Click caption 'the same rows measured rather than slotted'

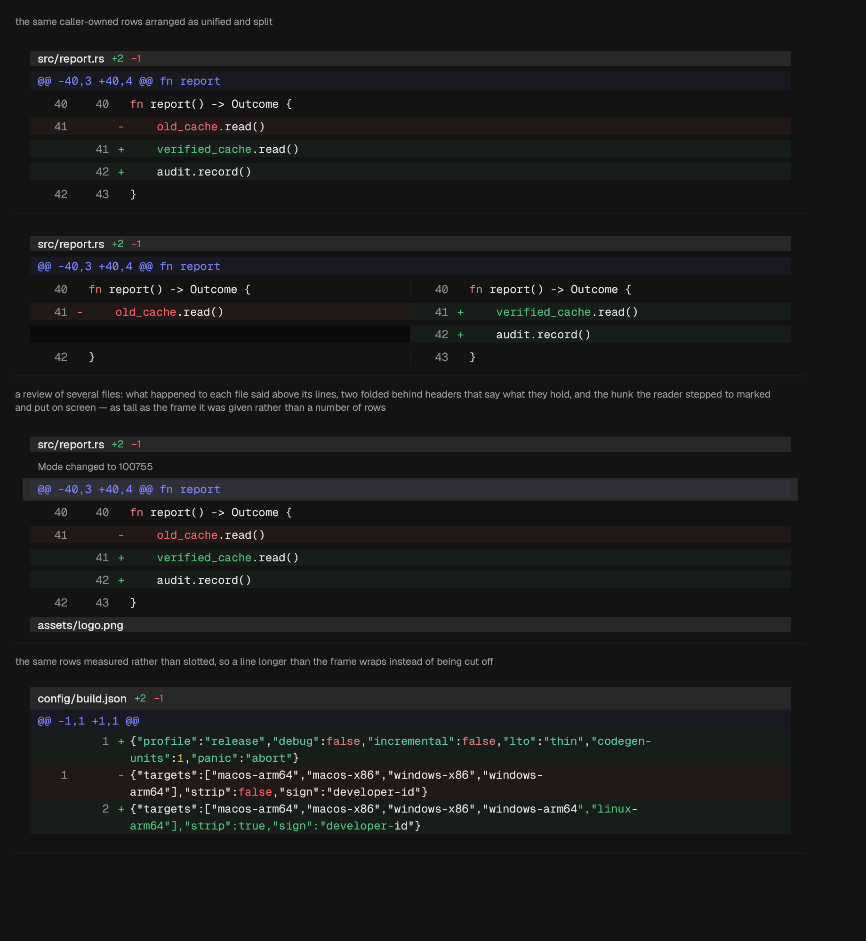[254, 662]
